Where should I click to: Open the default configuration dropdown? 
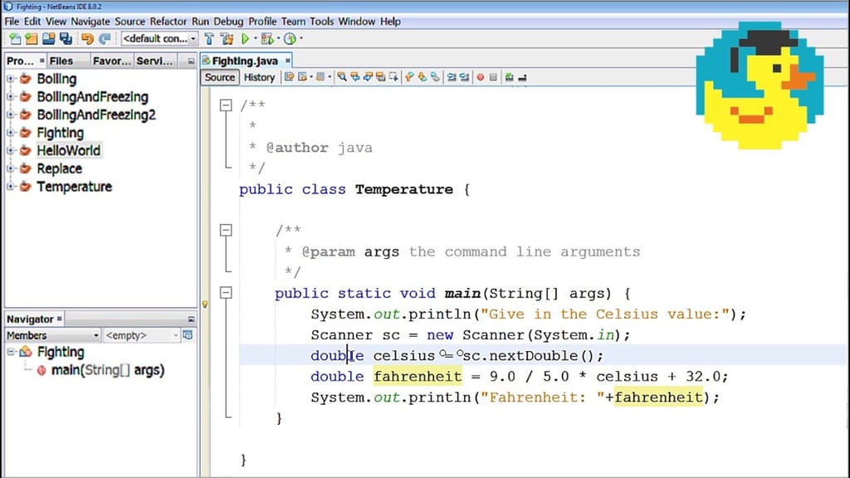(193, 37)
